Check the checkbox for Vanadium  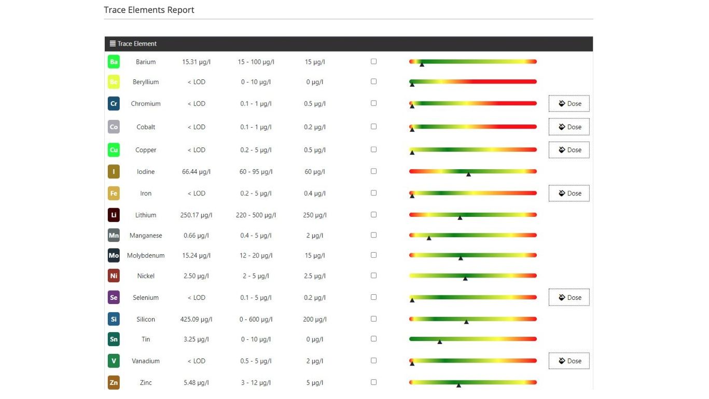(x=373, y=360)
